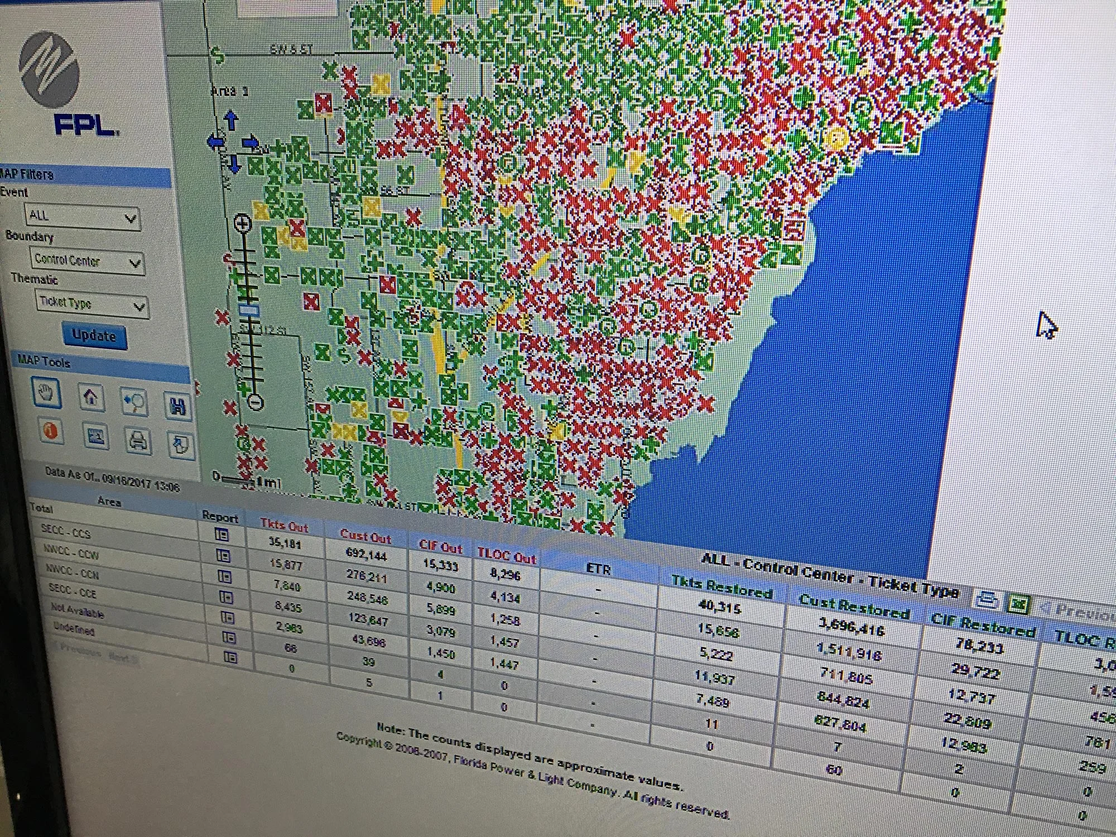1116x837 pixels.
Task: Open the Event dropdown showing ALL
Action: (x=83, y=216)
